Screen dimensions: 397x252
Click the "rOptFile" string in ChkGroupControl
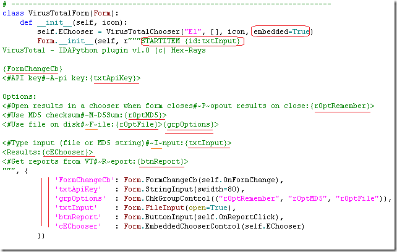(x=359, y=198)
